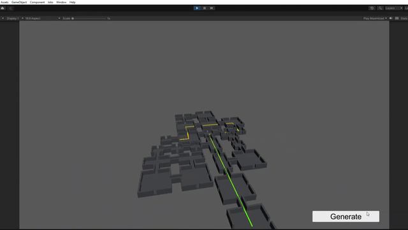Image resolution: width=408 pixels, height=230 pixels.
Task: Open the Help menu
Action: (72, 2)
